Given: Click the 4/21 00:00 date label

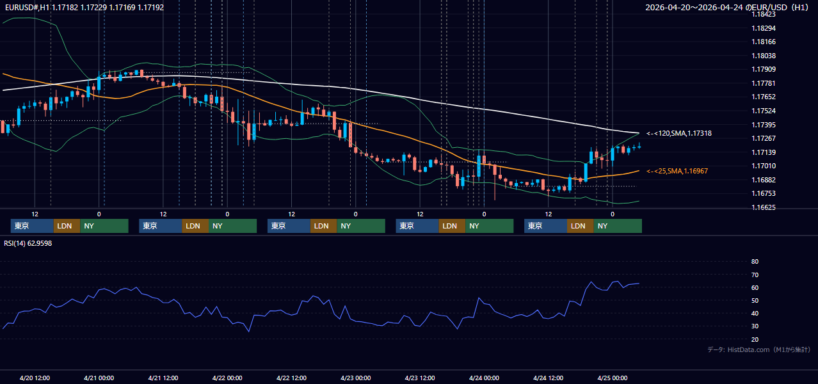Looking at the screenshot, I should click(99, 378).
